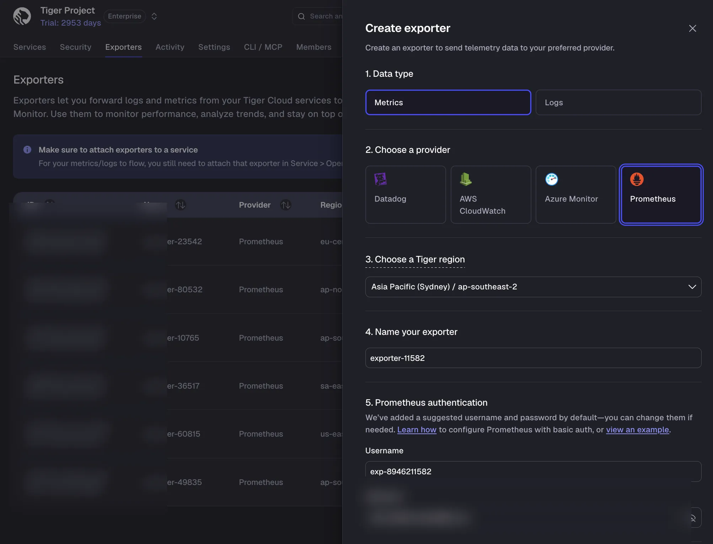Open the Security tab
This screenshot has height=544, width=713.
pyautogui.click(x=75, y=47)
